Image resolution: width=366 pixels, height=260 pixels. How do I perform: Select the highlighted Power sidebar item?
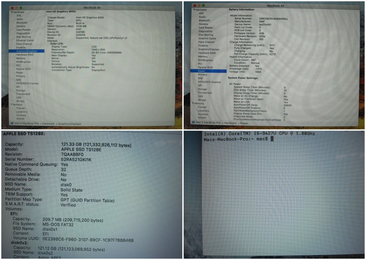pyautogui.click(x=208, y=71)
